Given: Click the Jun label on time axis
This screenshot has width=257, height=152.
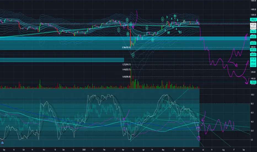Looking at the screenshot, I should (x=183, y=150).
